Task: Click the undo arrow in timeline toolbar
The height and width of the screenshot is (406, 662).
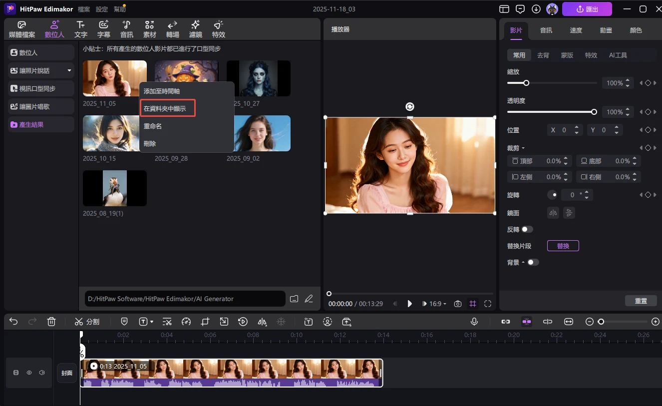Action: tap(13, 322)
